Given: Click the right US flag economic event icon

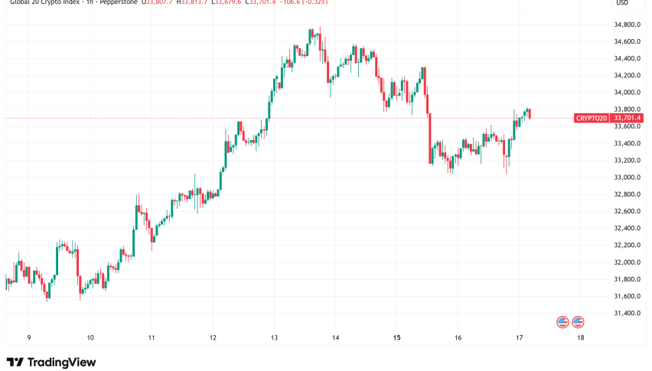Looking at the screenshot, I should point(578,322).
